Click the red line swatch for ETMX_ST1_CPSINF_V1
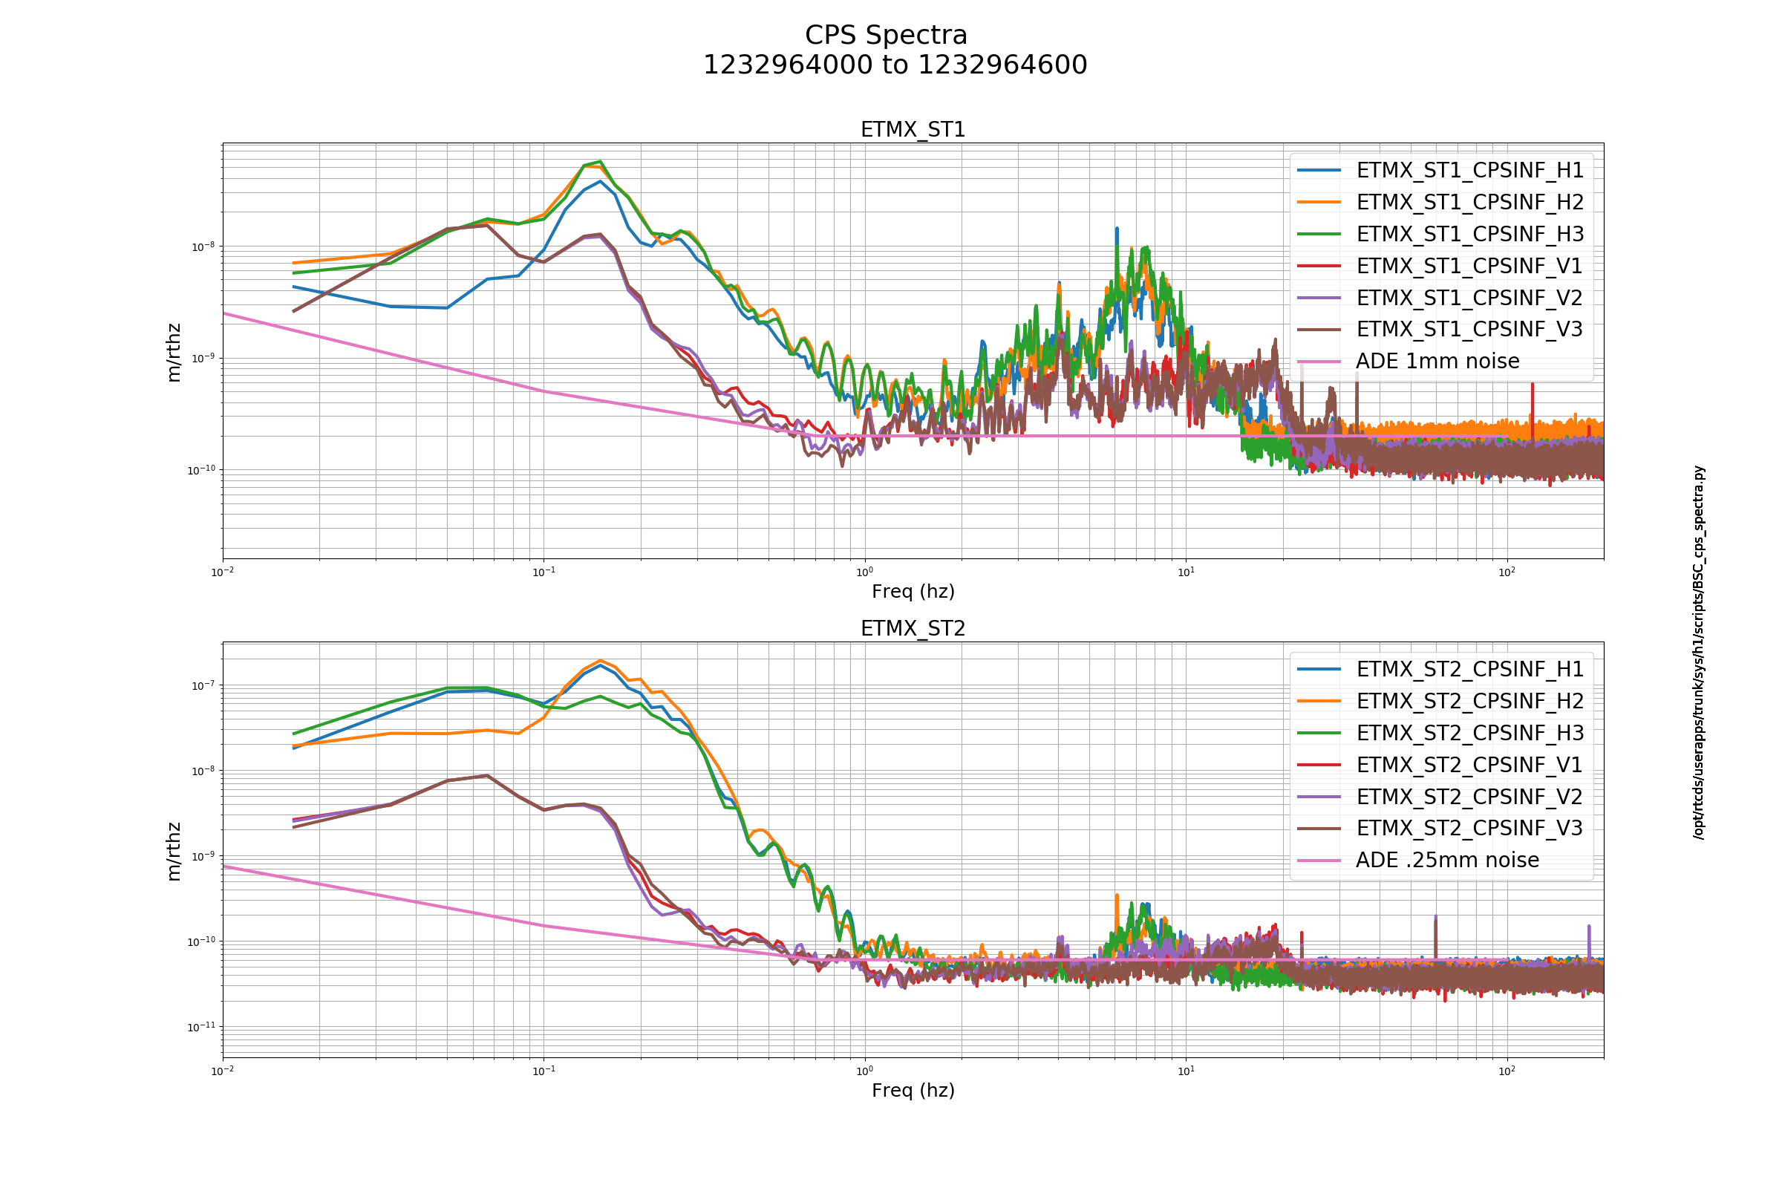The height and width of the screenshot is (1188, 1782). pyautogui.click(x=1319, y=266)
